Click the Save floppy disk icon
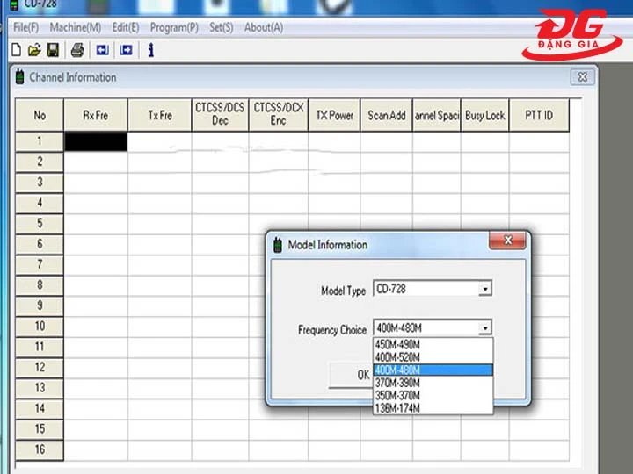 53,49
